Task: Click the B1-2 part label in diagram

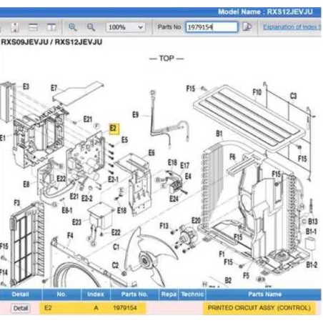Action: (x=312, y=264)
